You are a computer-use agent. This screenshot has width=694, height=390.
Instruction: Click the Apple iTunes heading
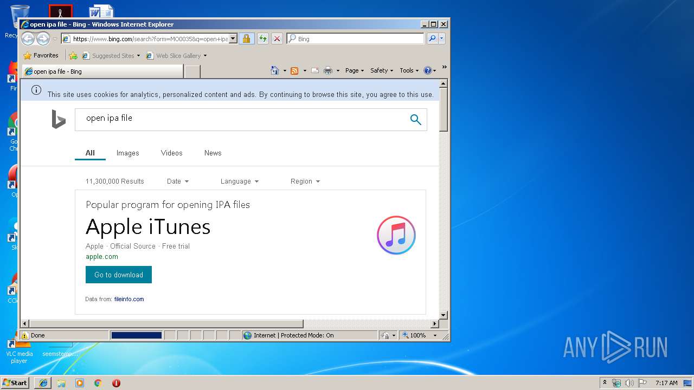tap(148, 226)
